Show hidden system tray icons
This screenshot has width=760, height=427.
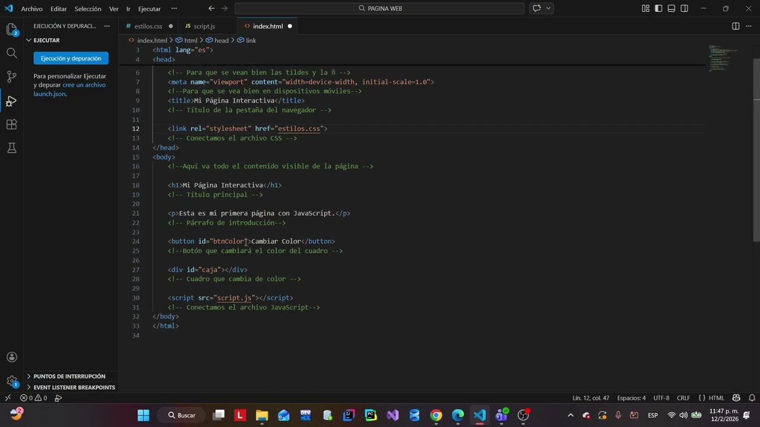(571, 415)
